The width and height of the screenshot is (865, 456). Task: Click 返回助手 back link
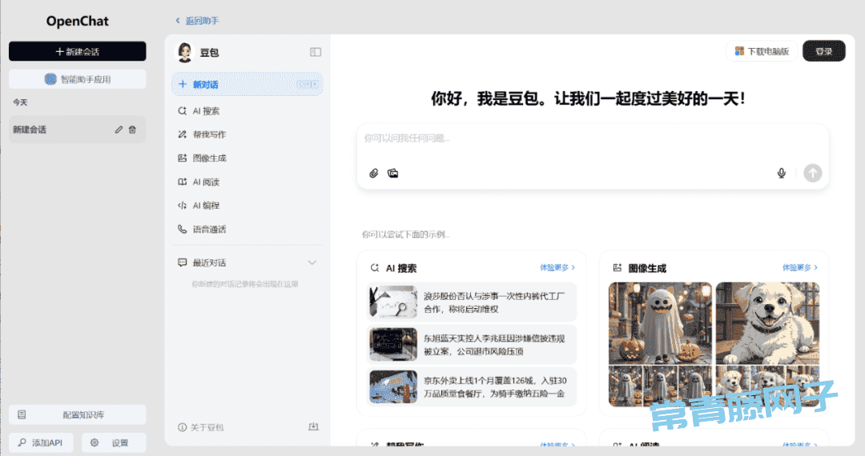tap(198, 21)
